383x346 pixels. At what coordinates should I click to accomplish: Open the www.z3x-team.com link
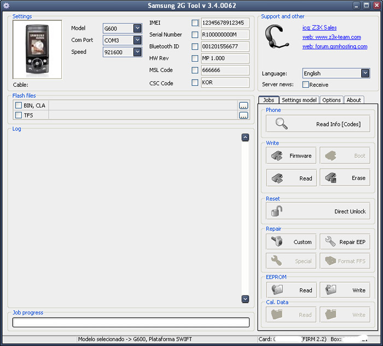pyautogui.click(x=332, y=37)
